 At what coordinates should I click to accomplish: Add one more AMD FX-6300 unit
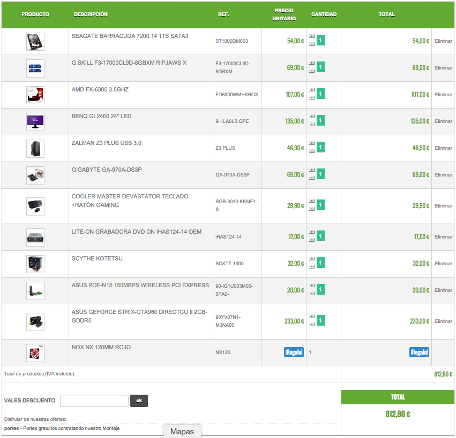click(x=311, y=90)
